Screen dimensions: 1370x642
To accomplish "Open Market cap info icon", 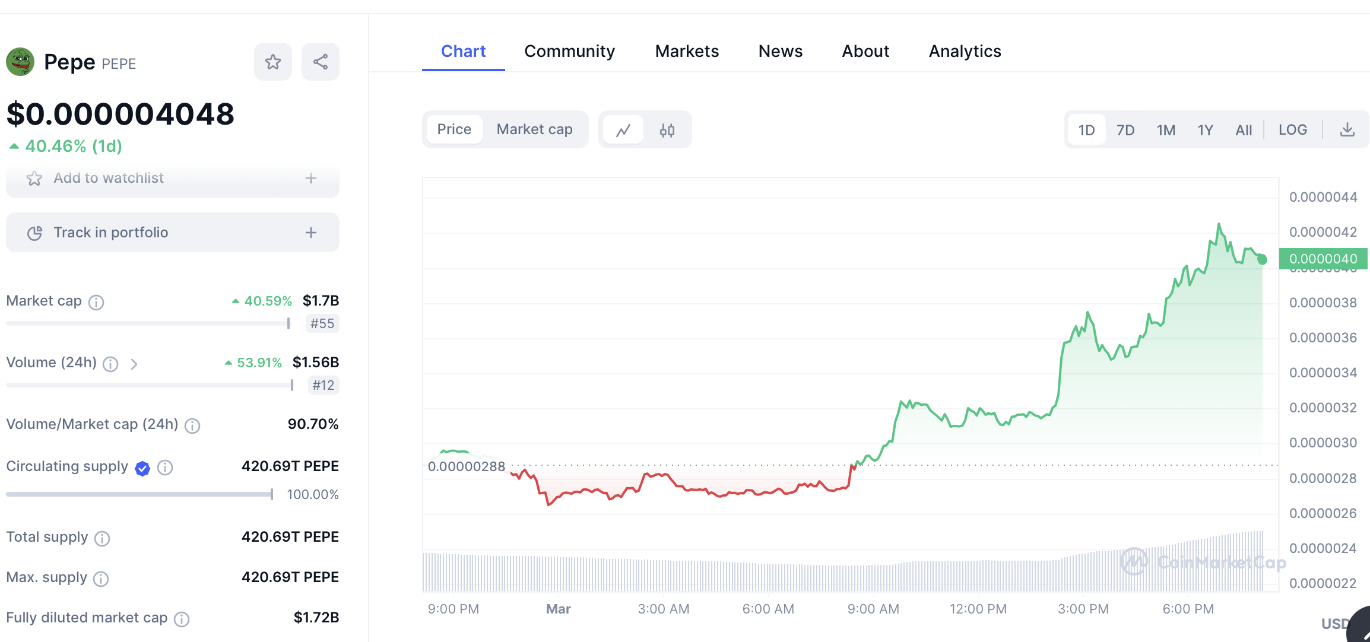I will click(96, 303).
